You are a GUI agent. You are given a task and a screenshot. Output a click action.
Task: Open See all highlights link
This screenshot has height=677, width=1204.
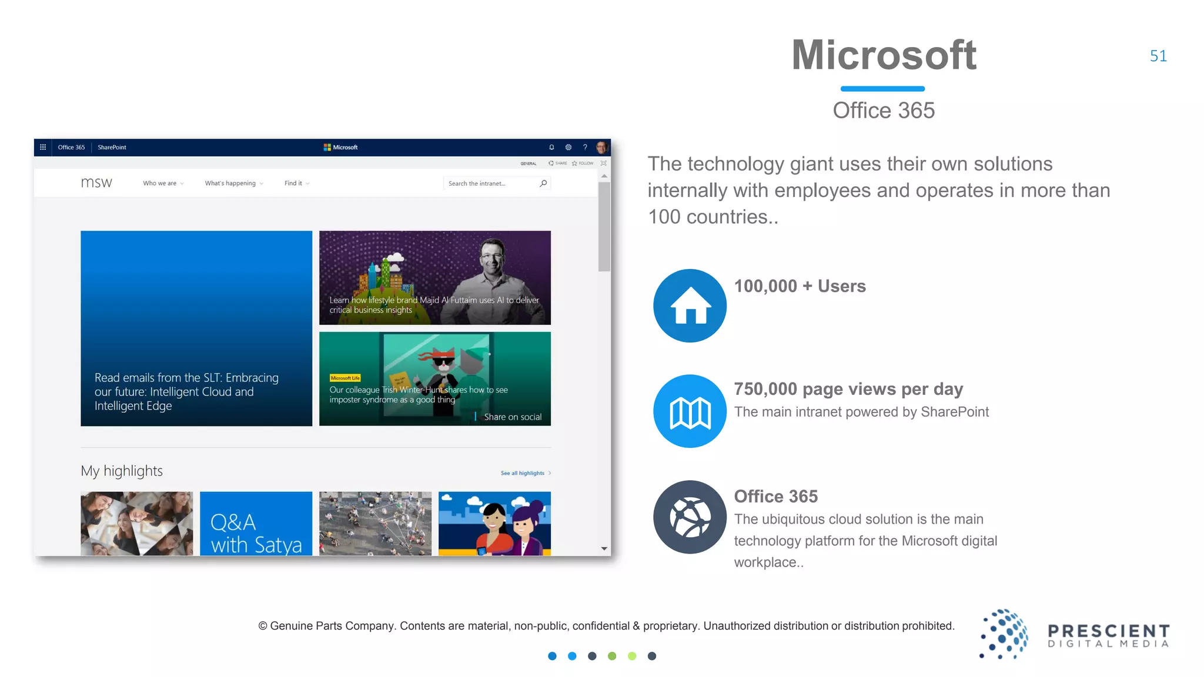[526, 473]
